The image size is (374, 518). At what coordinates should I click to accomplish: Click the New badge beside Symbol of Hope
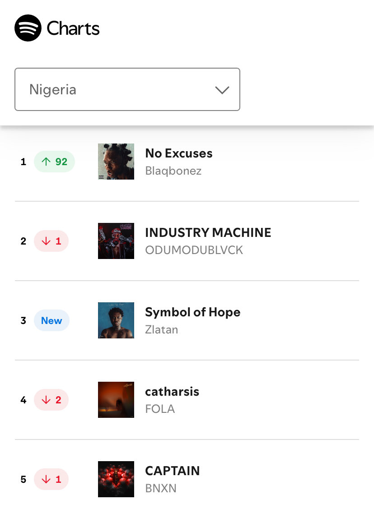51,320
